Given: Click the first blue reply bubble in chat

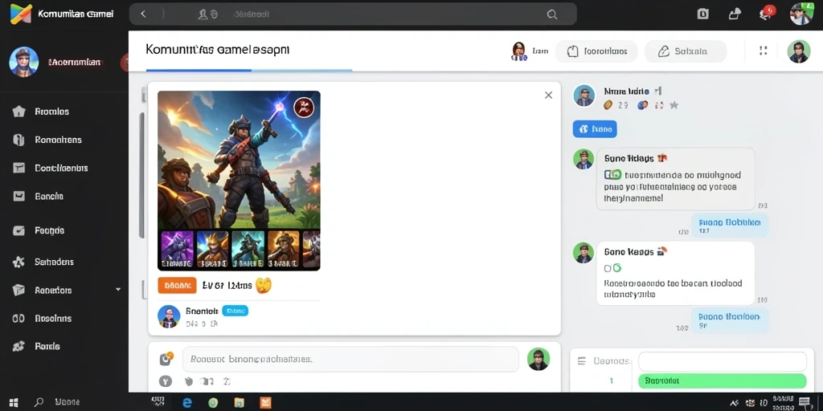Looking at the screenshot, I should [x=730, y=226].
